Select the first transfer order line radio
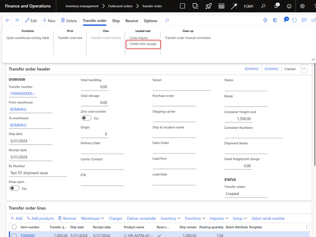The width and height of the screenshot is (316, 237). pyautogui.click(x=14, y=236)
